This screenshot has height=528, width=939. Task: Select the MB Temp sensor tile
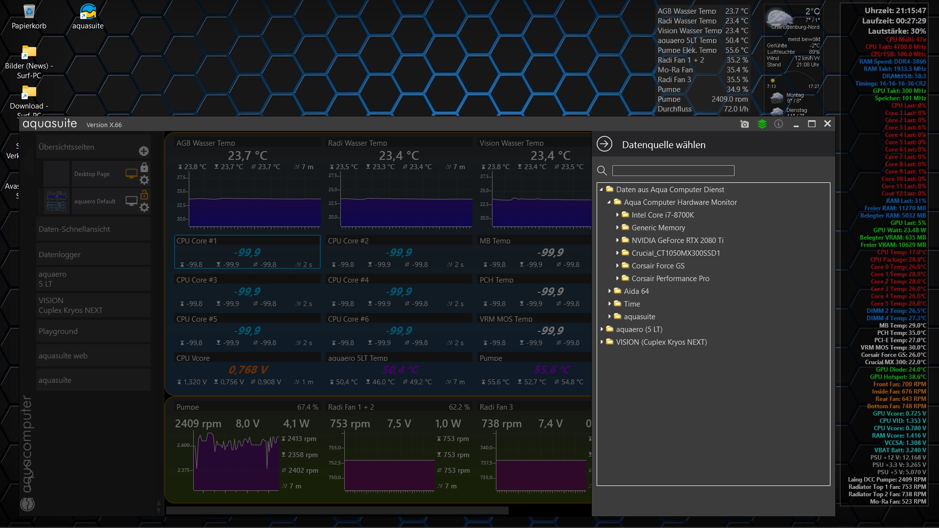[x=534, y=252]
